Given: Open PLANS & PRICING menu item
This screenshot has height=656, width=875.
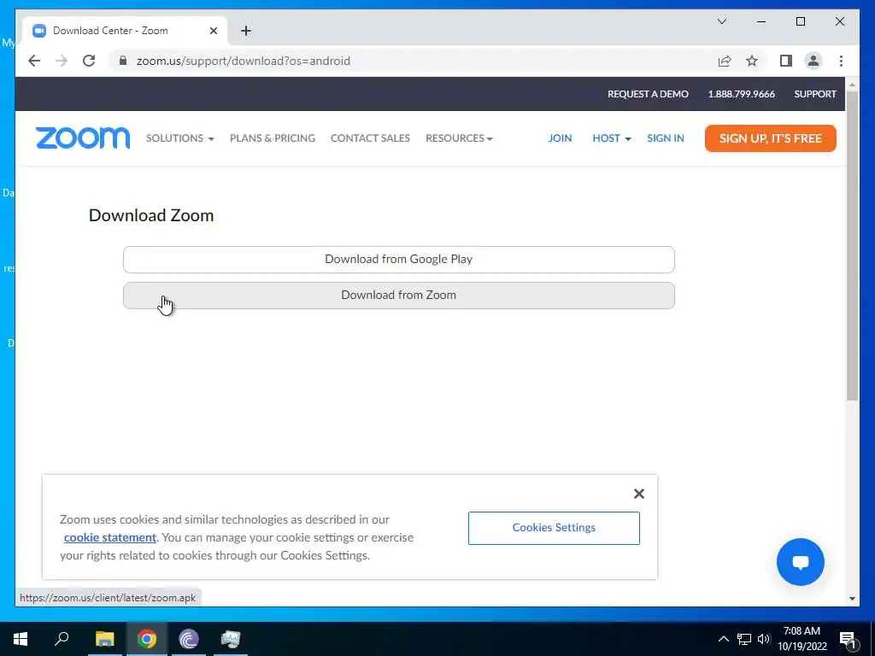Looking at the screenshot, I should click(x=273, y=138).
